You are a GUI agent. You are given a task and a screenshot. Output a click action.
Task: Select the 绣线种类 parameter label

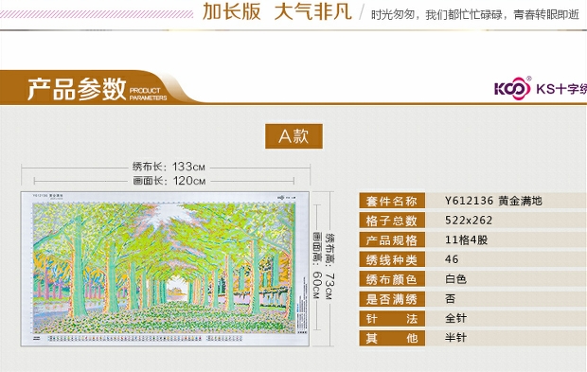[x=392, y=259]
